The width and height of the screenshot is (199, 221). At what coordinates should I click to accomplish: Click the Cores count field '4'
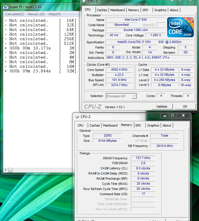[x=161, y=96]
